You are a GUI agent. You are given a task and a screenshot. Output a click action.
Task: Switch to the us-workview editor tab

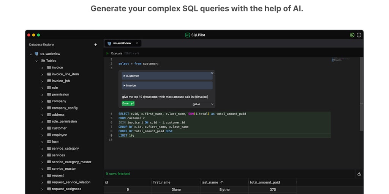(x=121, y=43)
